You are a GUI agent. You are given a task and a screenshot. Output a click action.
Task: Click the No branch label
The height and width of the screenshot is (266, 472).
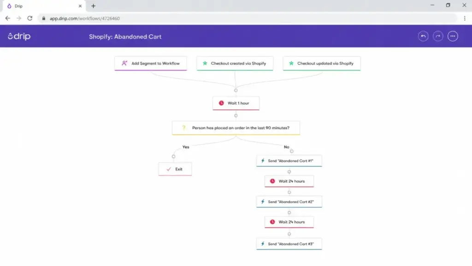tap(287, 147)
